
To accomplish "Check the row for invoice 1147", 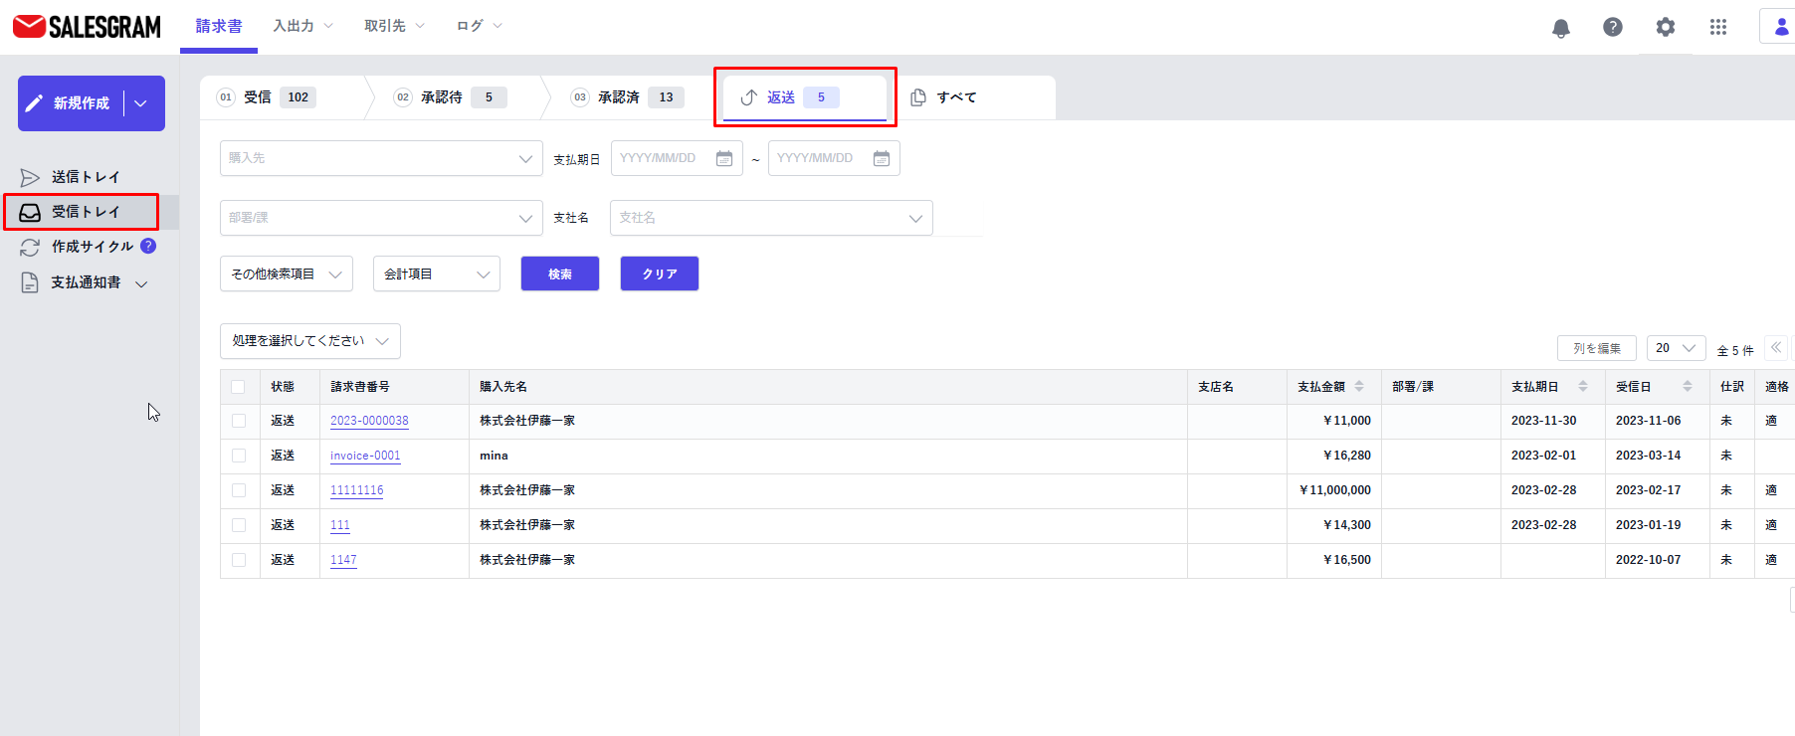I will [x=238, y=560].
